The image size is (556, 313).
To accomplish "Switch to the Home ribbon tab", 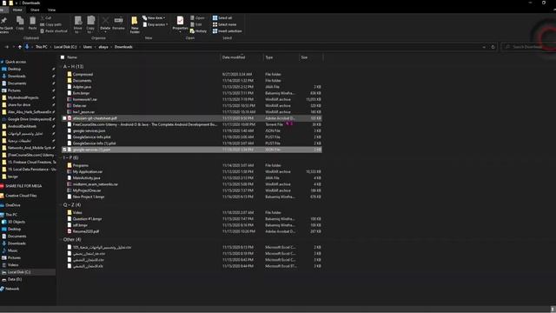I will coord(17,10).
